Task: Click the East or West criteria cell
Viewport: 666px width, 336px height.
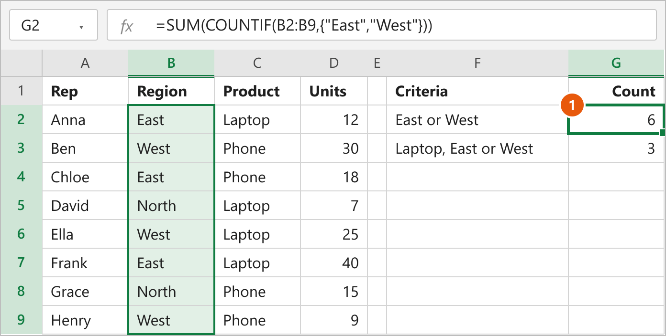Action: click(x=477, y=119)
